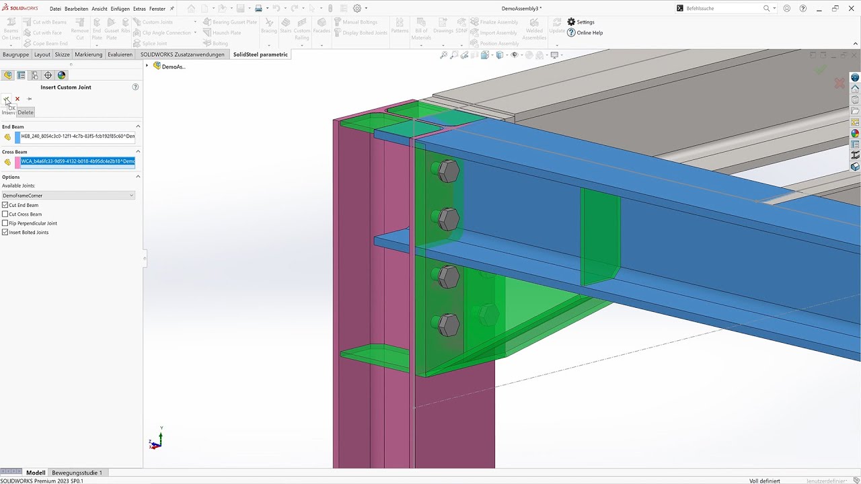Select the Gusset Plate tool
The image size is (861, 484).
coord(112,30)
